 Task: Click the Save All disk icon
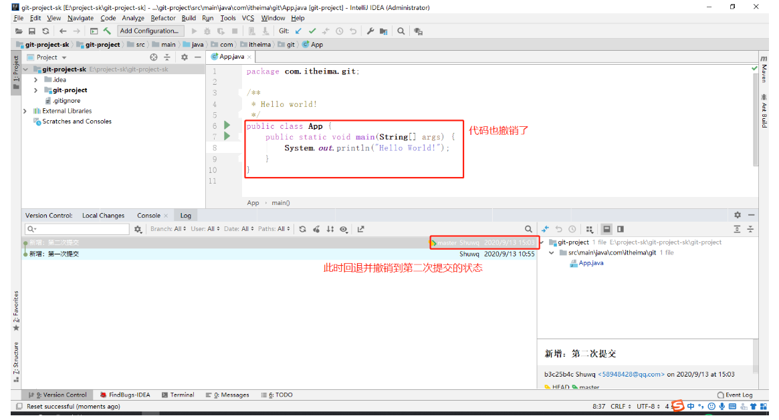click(x=32, y=31)
